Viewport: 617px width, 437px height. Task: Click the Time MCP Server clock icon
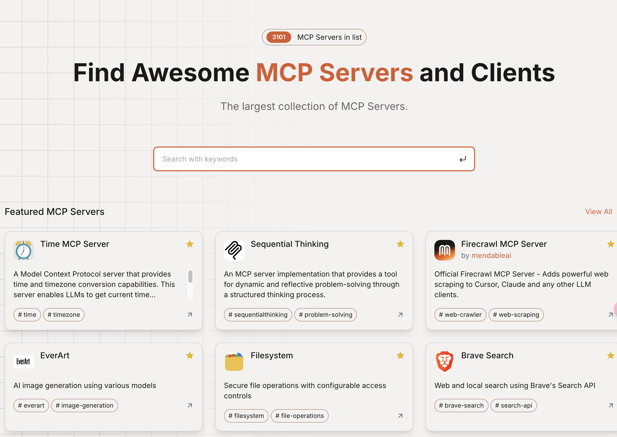tap(24, 250)
